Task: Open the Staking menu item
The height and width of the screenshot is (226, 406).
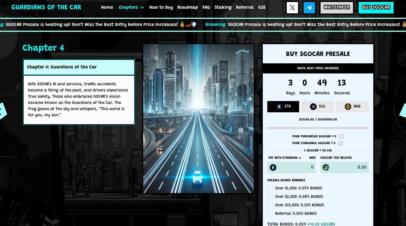Action: coord(223,7)
